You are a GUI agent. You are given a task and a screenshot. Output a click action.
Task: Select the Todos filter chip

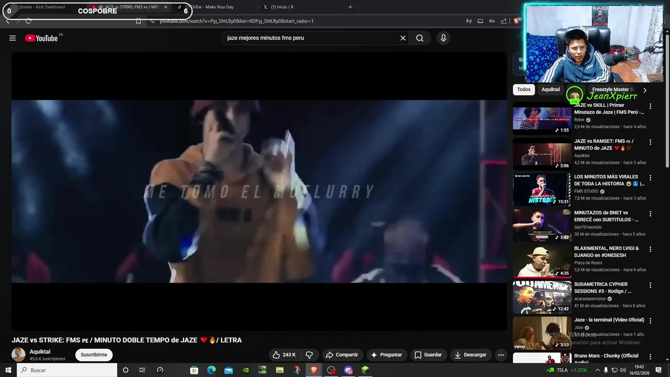[524, 90]
